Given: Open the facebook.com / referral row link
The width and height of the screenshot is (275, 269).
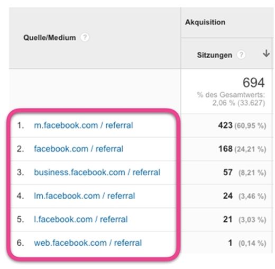Looking at the screenshot, I should point(78,149).
